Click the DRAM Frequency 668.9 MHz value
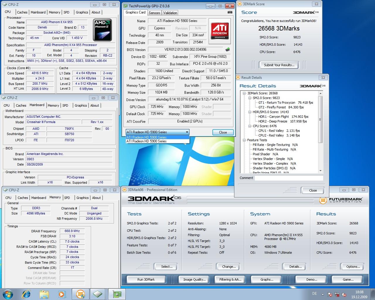The width and height of the screenshot is (375, 300). (x=72, y=231)
